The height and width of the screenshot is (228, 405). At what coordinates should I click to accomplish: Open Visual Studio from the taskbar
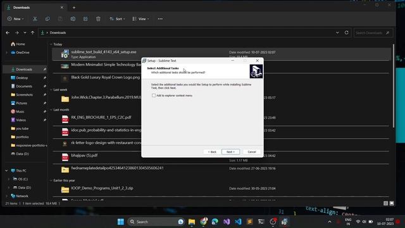[x=227, y=222]
